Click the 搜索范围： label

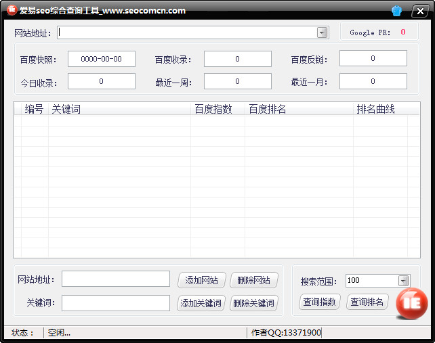coord(318,281)
